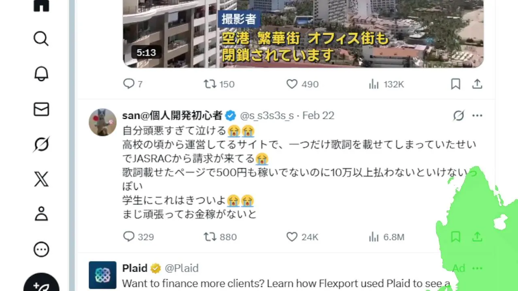Viewport: 518px width, 291px height.
Task: Open more options on san's post
Action: (x=478, y=116)
